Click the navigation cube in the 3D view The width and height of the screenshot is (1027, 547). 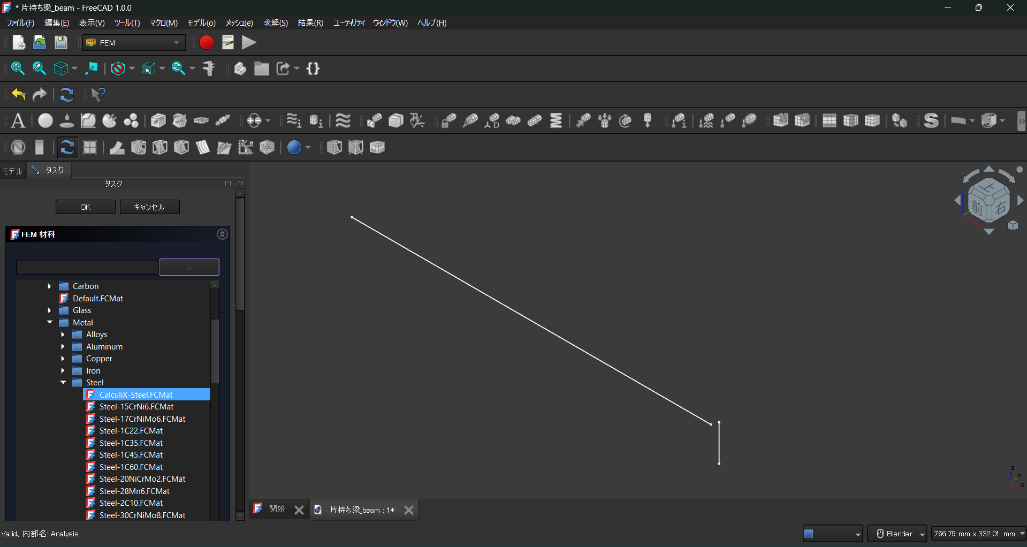tap(988, 200)
